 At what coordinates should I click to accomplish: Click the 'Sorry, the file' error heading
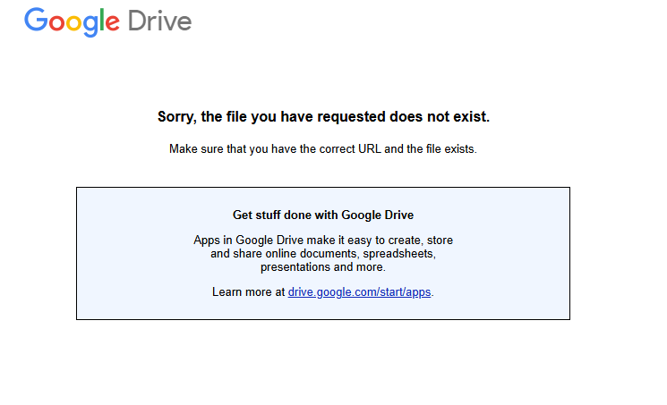[x=323, y=116]
